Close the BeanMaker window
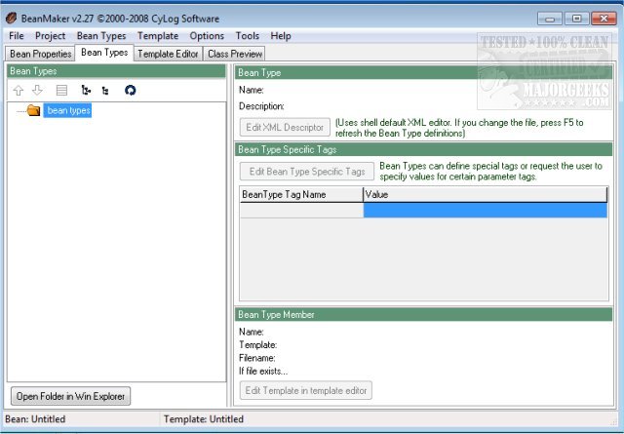 (x=604, y=19)
